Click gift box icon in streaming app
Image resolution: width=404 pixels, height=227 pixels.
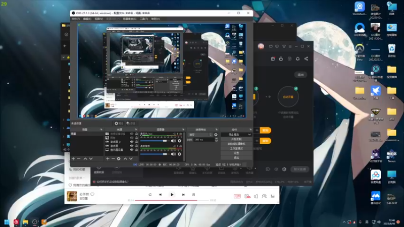click(273, 59)
